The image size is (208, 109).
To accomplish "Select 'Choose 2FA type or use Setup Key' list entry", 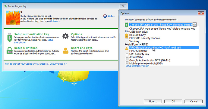I will (x=164, y=29).
